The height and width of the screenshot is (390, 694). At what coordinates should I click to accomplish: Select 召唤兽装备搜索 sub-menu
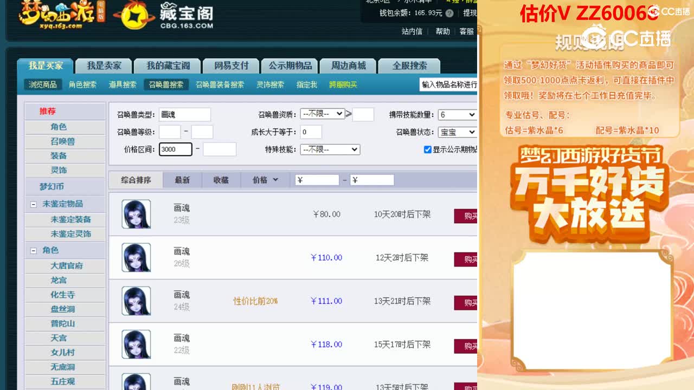tap(220, 84)
